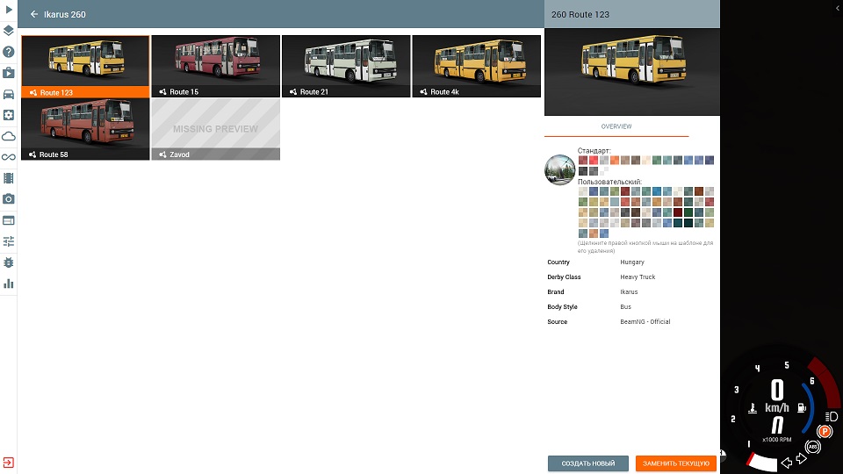This screenshot has height=474, width=843.
Task: Open the layers icon in the sidebar
Action: 9,31
